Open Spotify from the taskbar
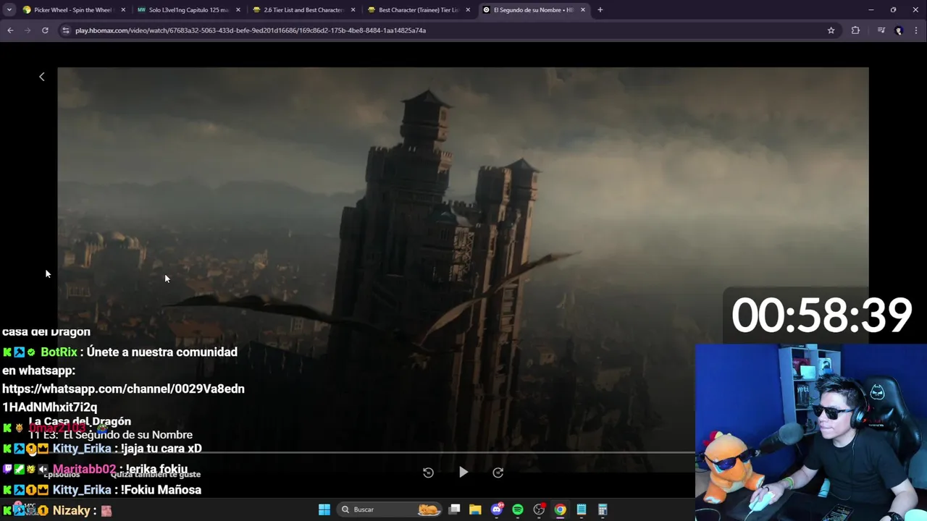Screen dimensions: 927x521 tap(518, 509)
